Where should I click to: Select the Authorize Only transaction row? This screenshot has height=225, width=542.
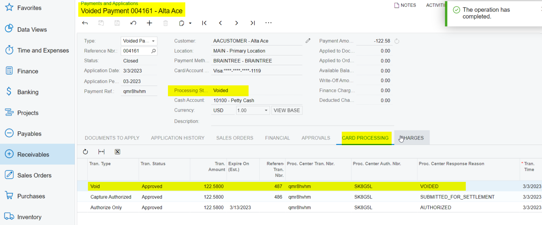pos(309,207)
